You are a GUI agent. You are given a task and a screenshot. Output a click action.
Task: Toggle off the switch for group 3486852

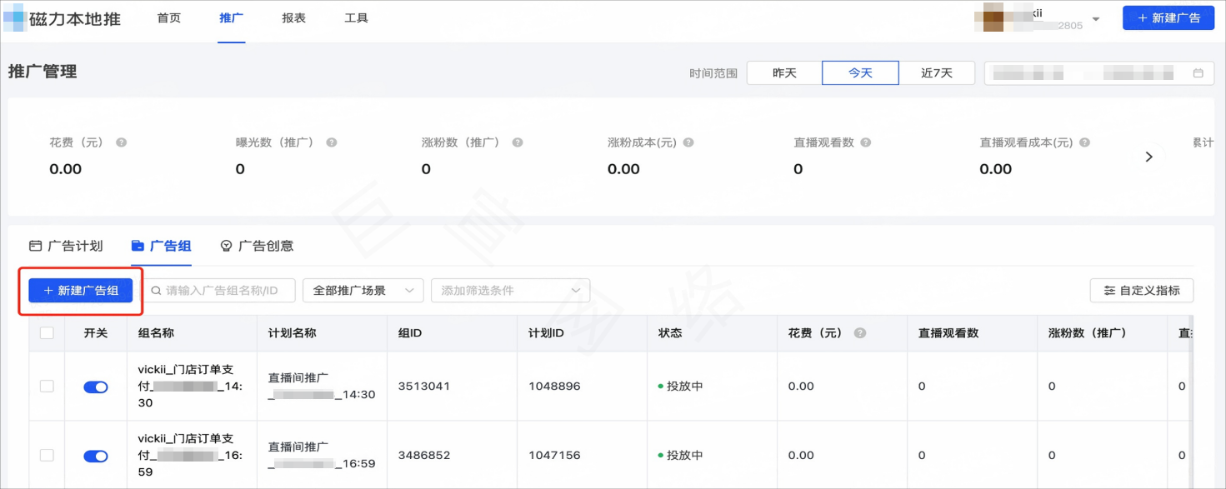point(94,456)
